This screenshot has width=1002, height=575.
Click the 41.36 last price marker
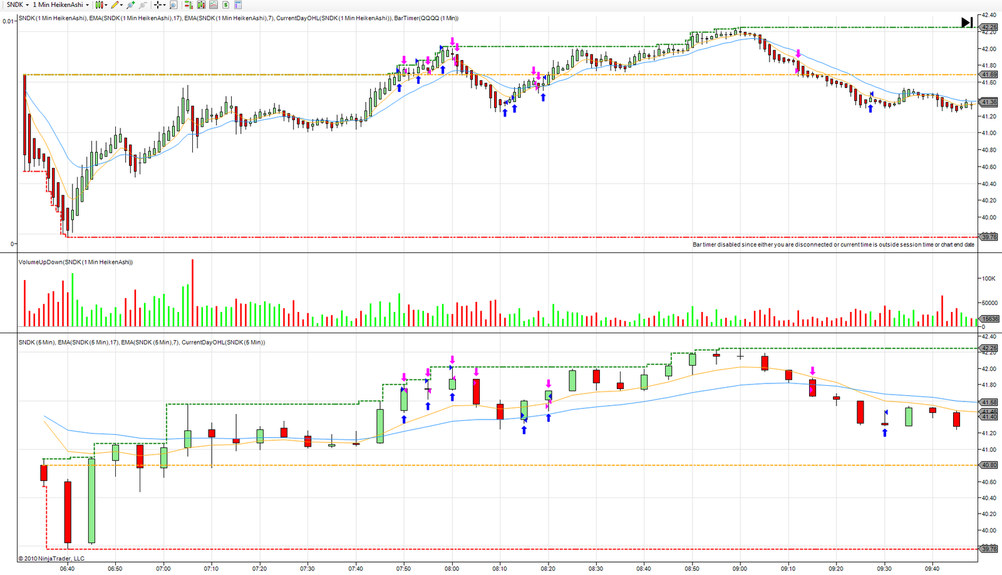[x=989, y=102]
